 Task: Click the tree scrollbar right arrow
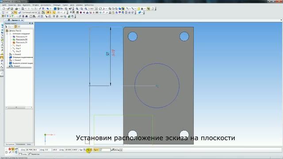pyautogui.click(x=31, y=107)
